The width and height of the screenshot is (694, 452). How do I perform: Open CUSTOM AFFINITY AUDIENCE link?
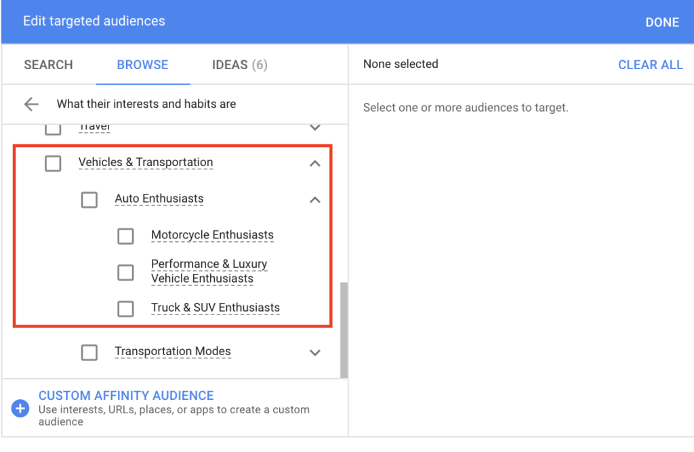(x=126, y=395)
